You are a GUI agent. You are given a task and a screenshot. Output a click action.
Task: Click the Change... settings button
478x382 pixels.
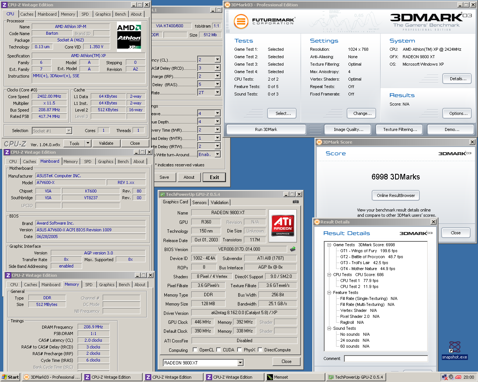click(362, 113)
